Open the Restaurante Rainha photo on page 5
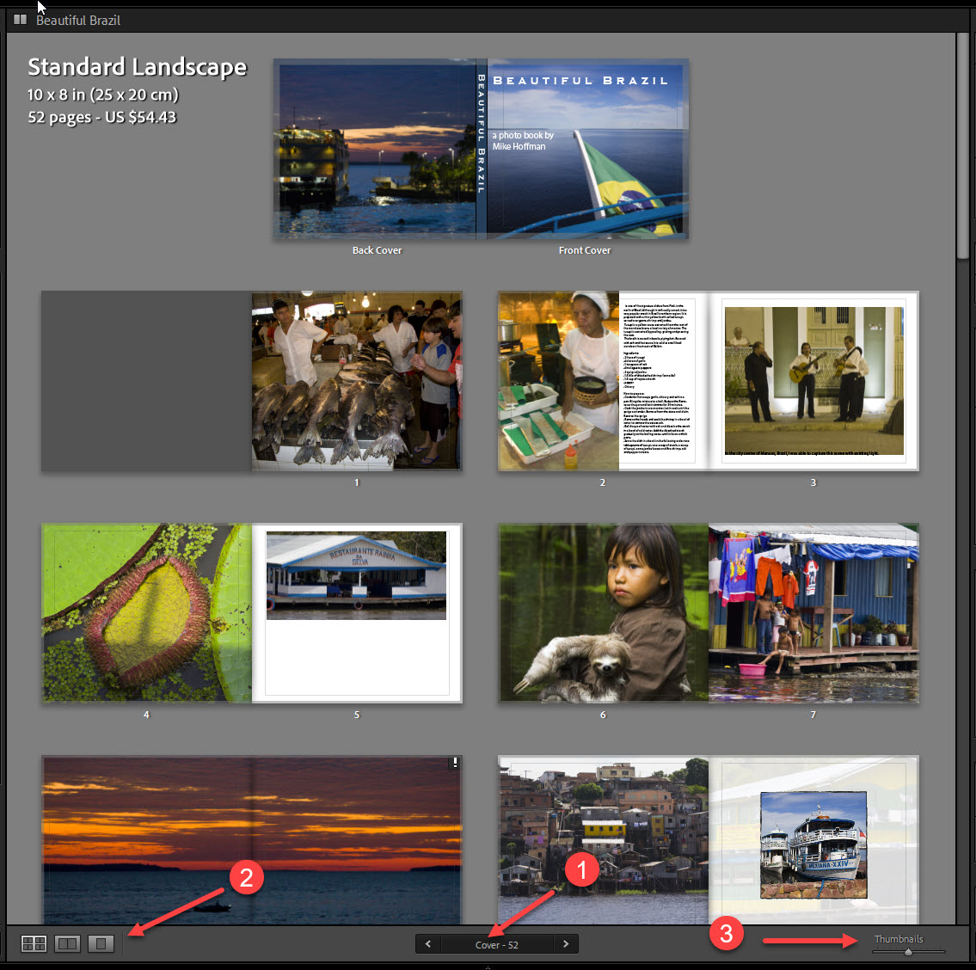The height and width of the screenshot is (970, 976). pos(356,576)
